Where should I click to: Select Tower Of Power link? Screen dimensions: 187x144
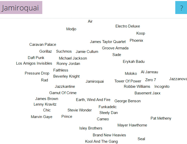(x=128, y=81)
